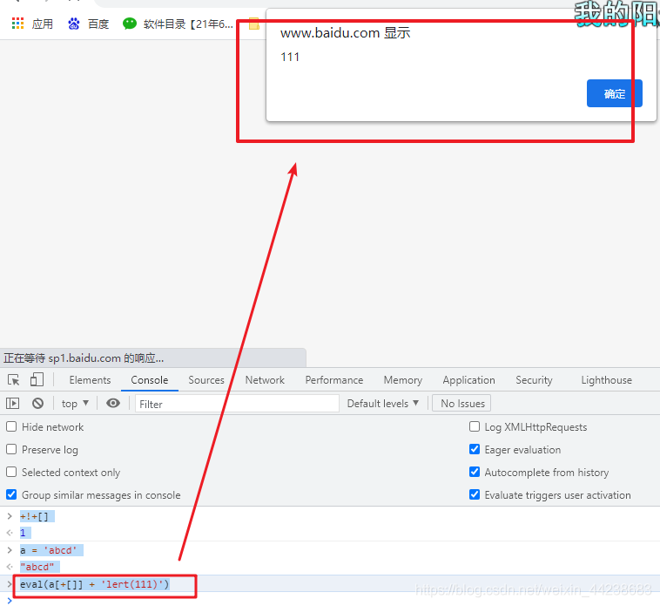Open the top context dropdown

pyautogui.click(x=75, y=404)
